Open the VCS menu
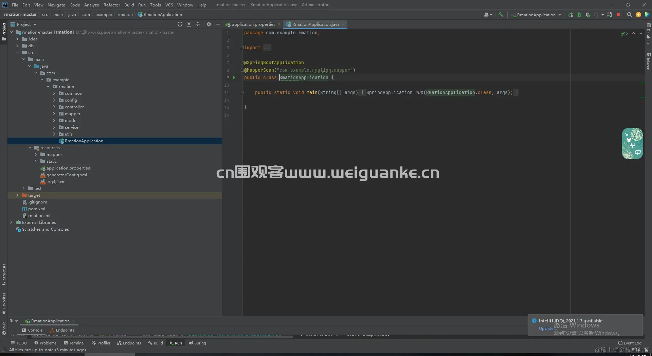 [169, 5]
